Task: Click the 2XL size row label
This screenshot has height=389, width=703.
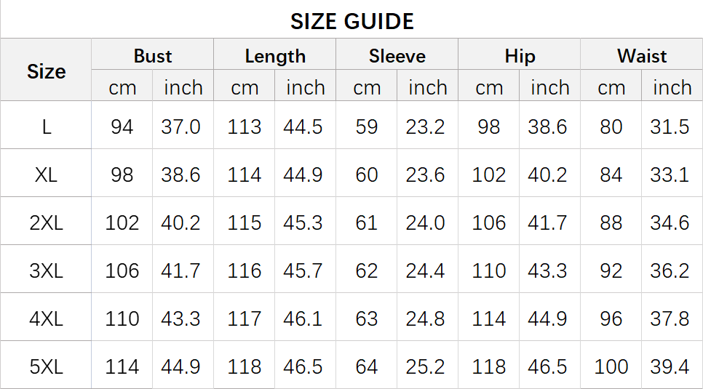Action: [46, 222]
